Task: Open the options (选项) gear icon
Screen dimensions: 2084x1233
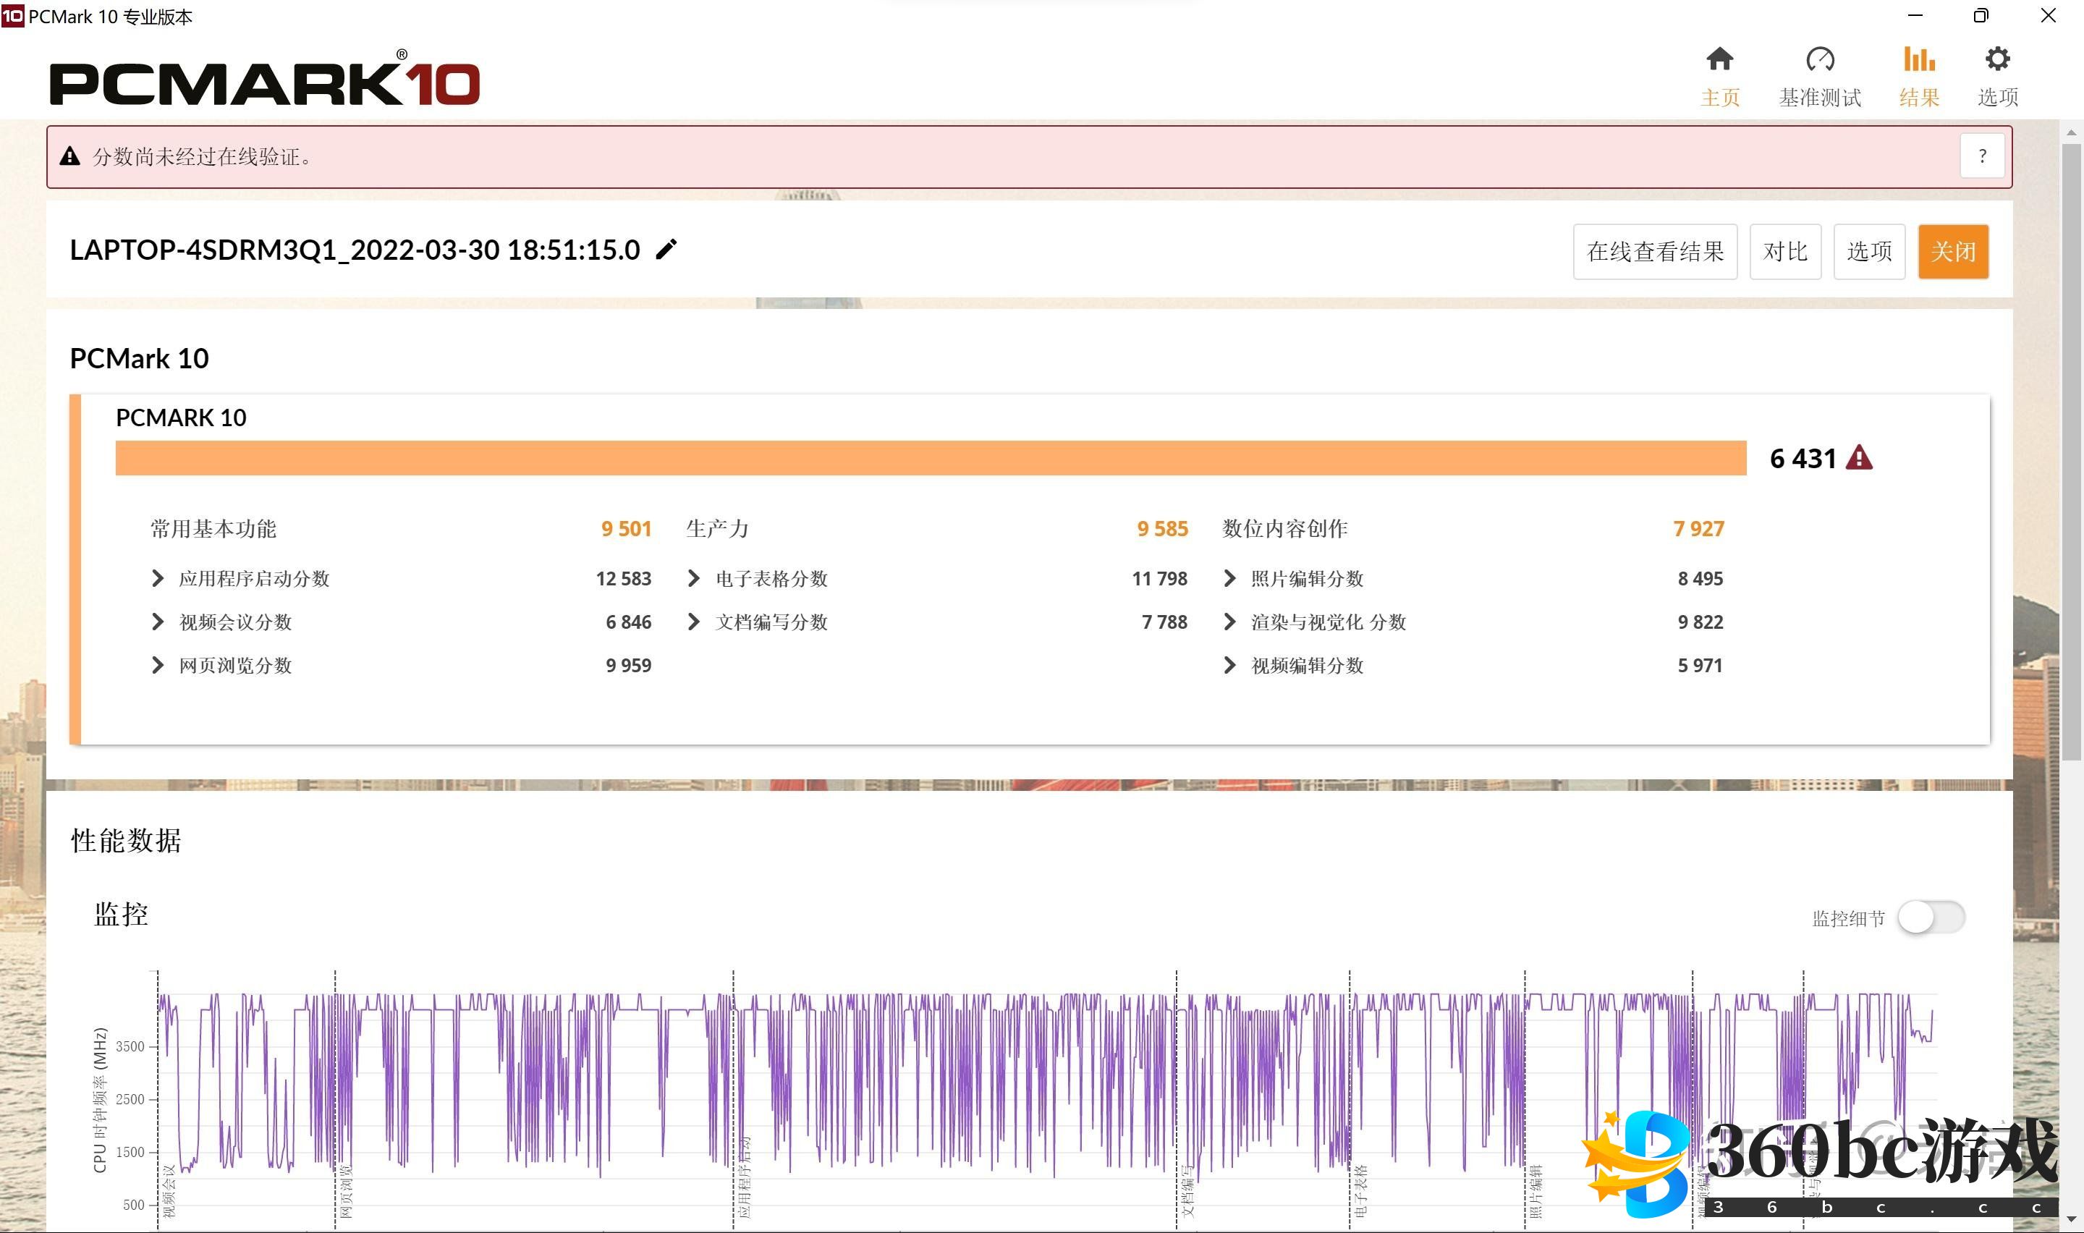Action: click(x=1996, y=60)
